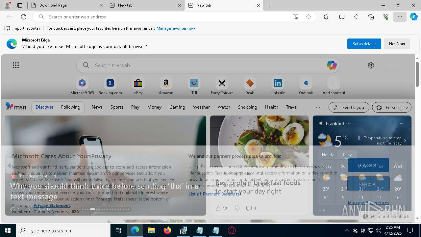This screenshot has width=421, height=237.
Task: Open the Shopping category
Action: 248,107
